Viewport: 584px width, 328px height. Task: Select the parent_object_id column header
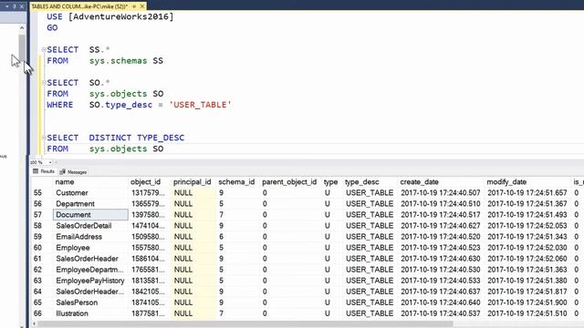[289, 182]
